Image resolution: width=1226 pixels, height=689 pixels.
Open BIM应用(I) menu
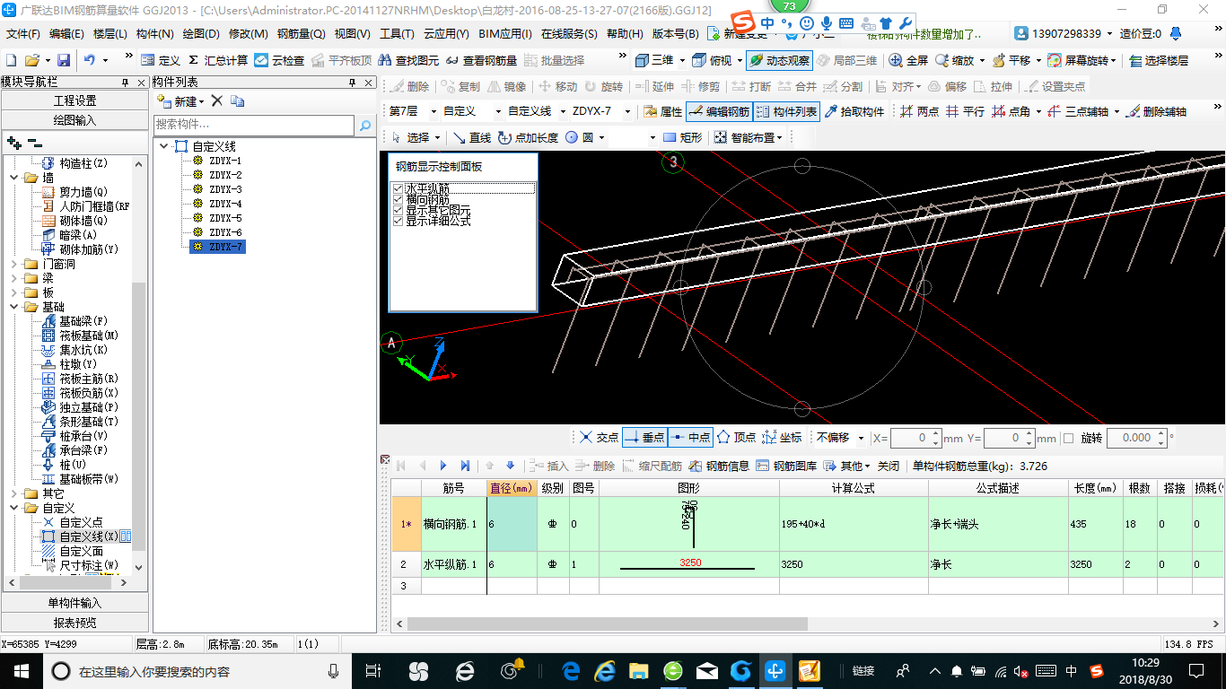pos(505,34)
